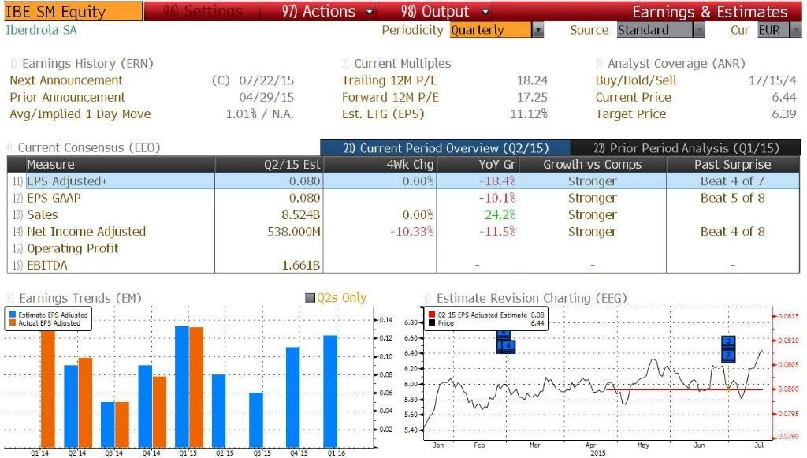Click the Forward 12M P/E value 17.25

point(532,97)
